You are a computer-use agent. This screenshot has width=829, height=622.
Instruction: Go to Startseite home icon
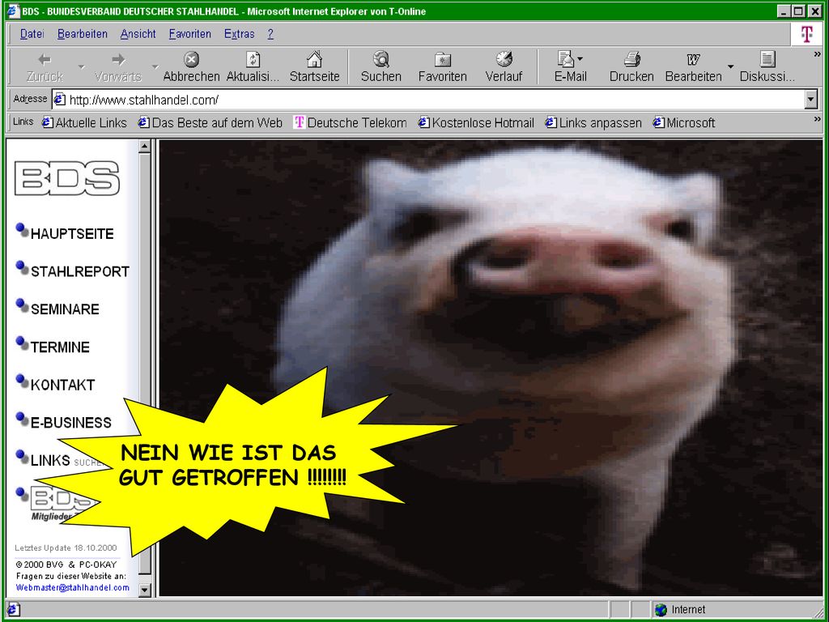coord(315,66)
